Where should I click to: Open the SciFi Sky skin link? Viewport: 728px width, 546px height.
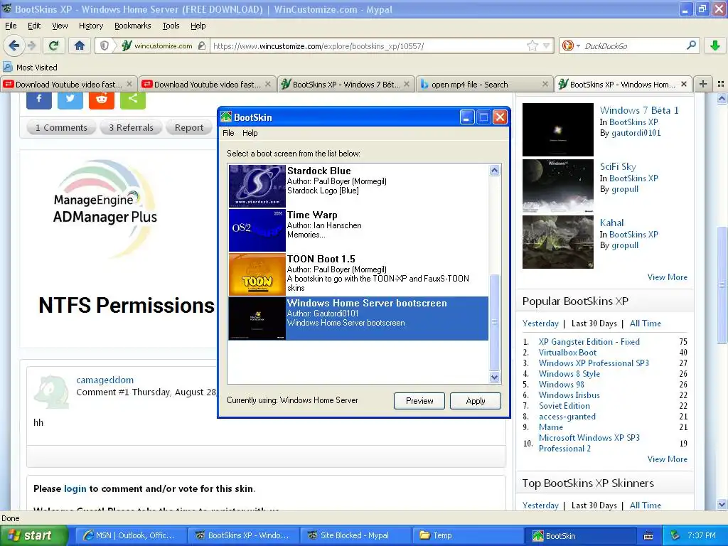[x=618, y=166]
